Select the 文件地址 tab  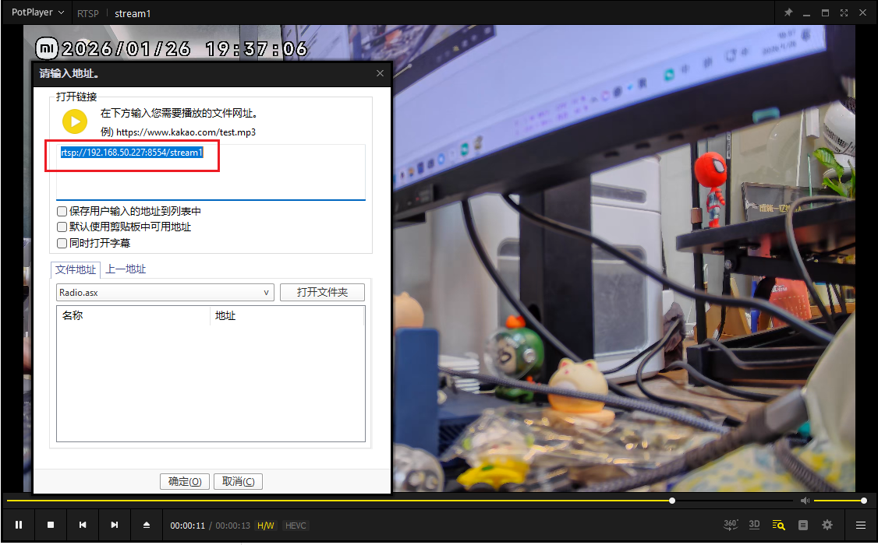coord(76,269)
